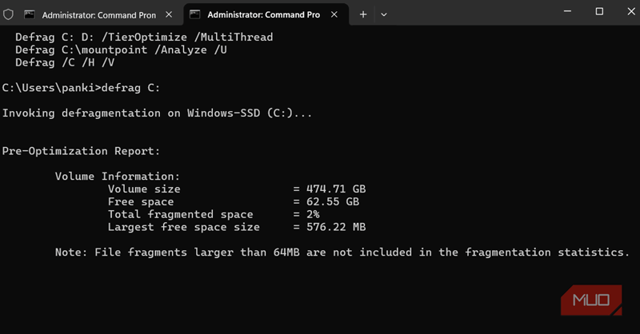This screenshot has height=334, width=640.
Task: Click the MUO logo watermark
Action: coord(591,301)
